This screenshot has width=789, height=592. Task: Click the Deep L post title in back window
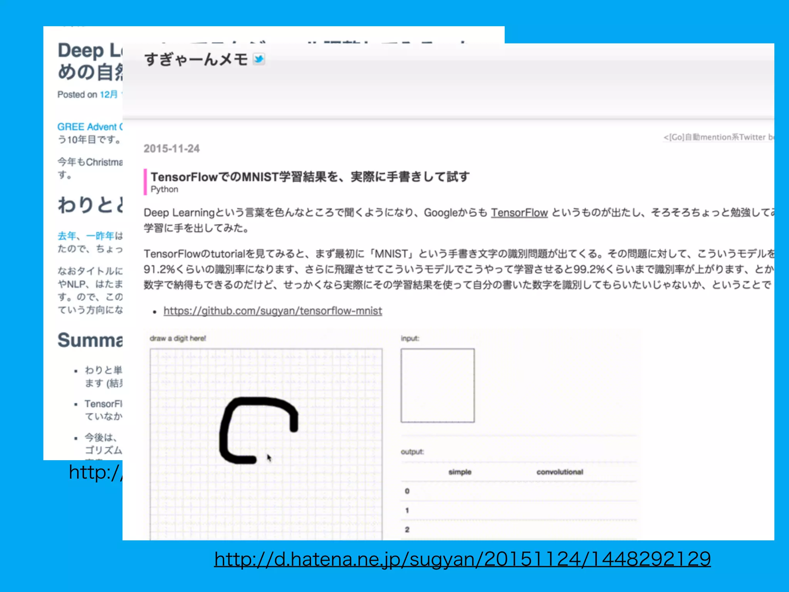click(90, 61)
